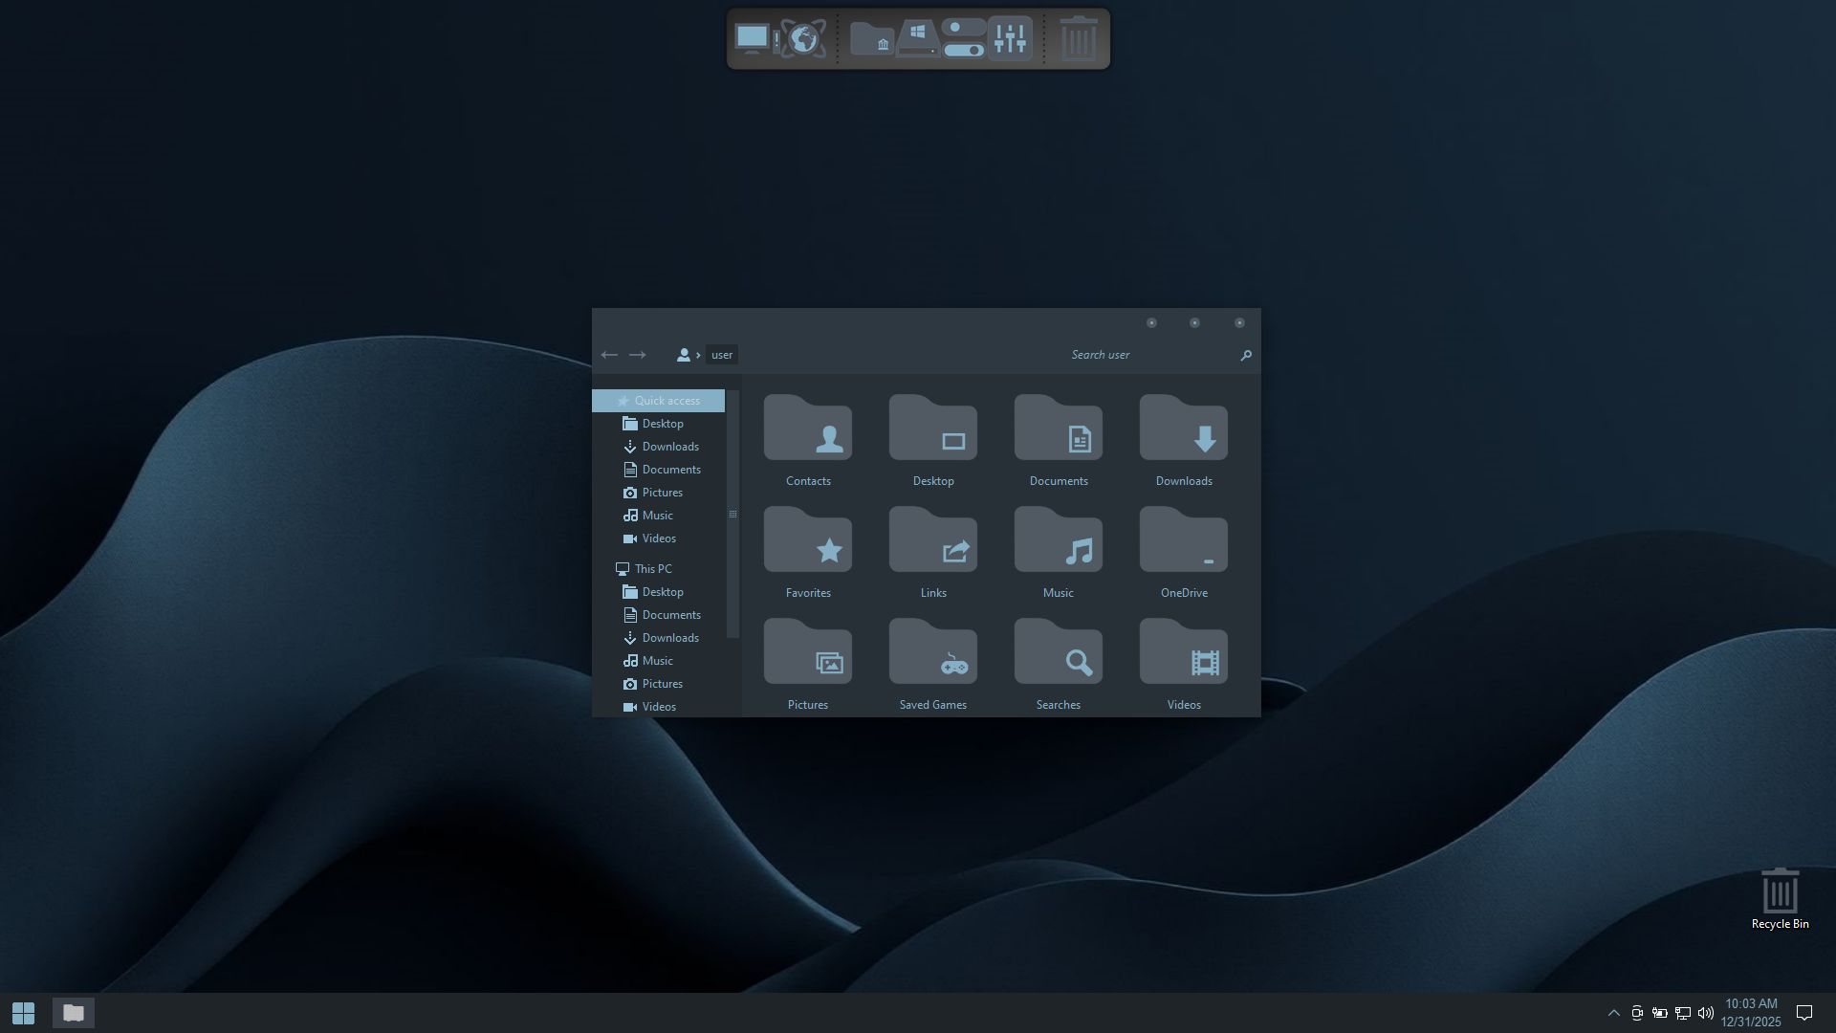Click the search magnifier button
The width and height of the screenshot is (1836, 1033).
(1245, 355)
